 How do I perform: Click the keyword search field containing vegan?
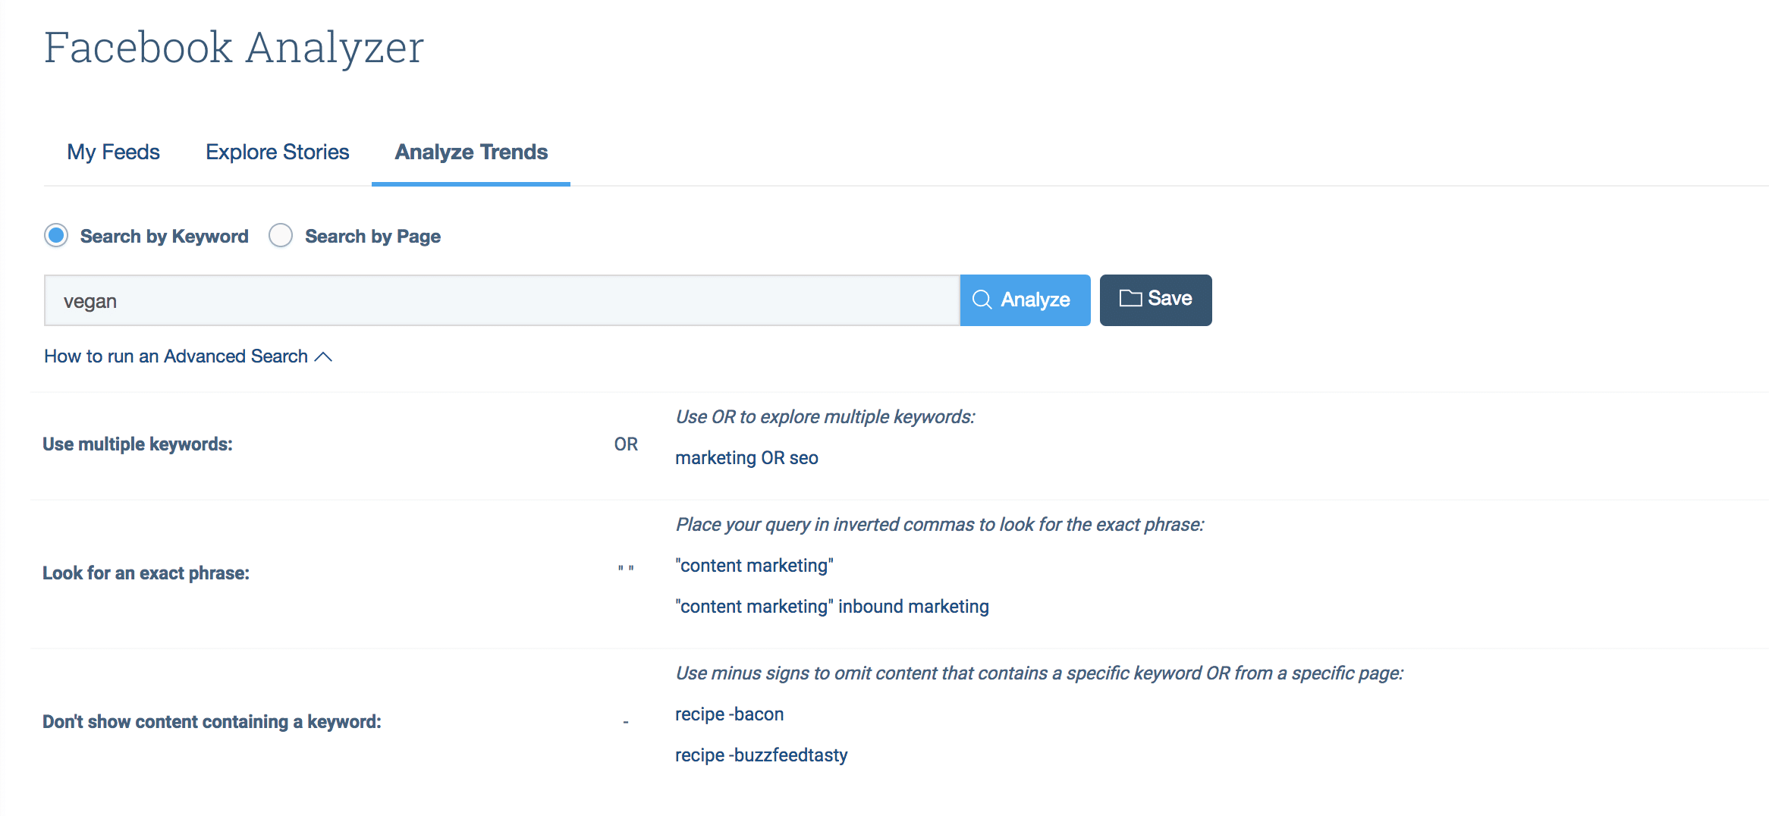click(x=502, y=300)
